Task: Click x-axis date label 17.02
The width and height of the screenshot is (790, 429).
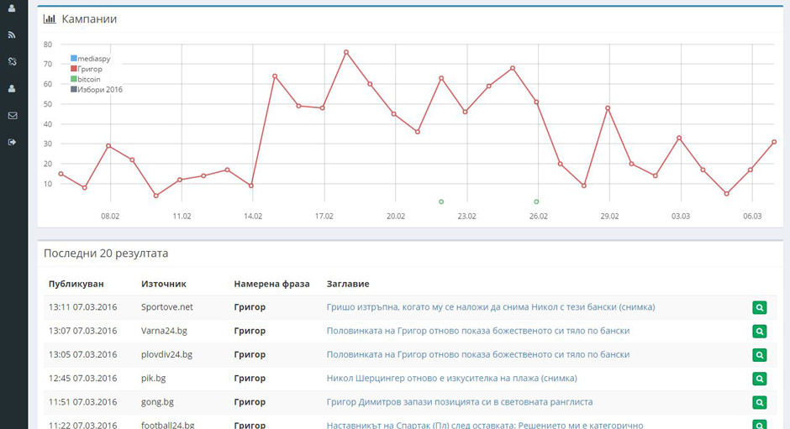Action: [324, 216]
